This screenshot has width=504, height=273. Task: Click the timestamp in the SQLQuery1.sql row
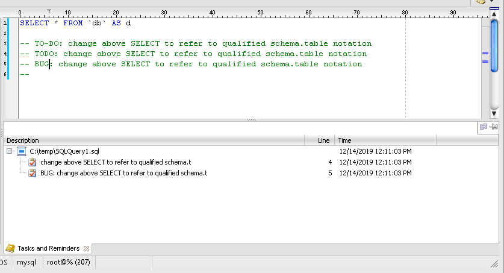pyautogui.click(x=375, y=151)
